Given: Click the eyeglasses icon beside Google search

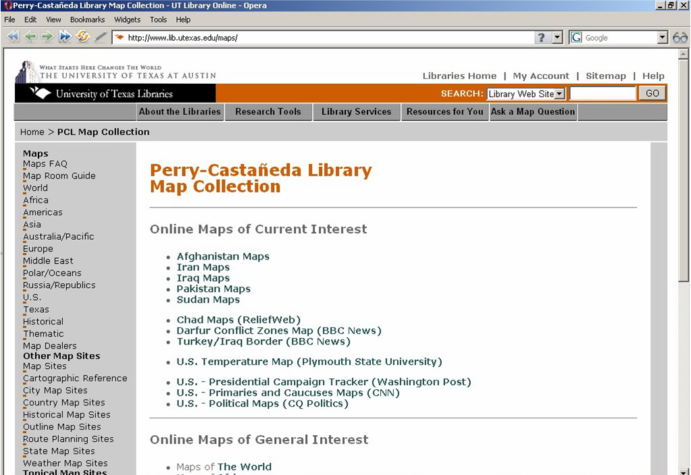Looking at the screenshot, I should [680, 38].
